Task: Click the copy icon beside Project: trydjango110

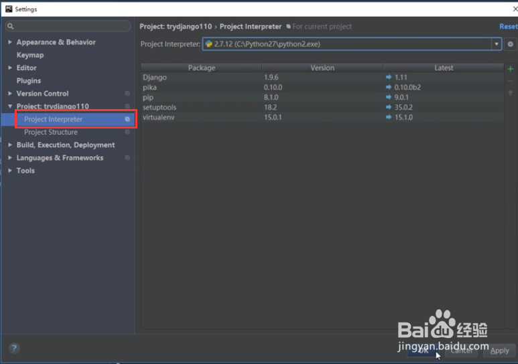Action: (127, 106)
